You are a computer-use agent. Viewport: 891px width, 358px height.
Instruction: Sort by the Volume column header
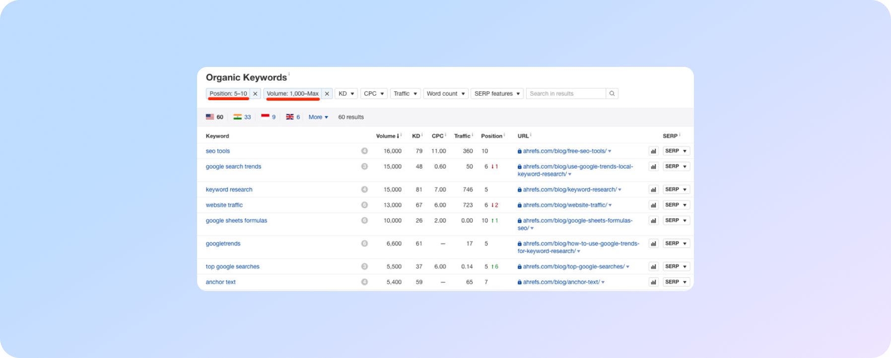[386, 136]
